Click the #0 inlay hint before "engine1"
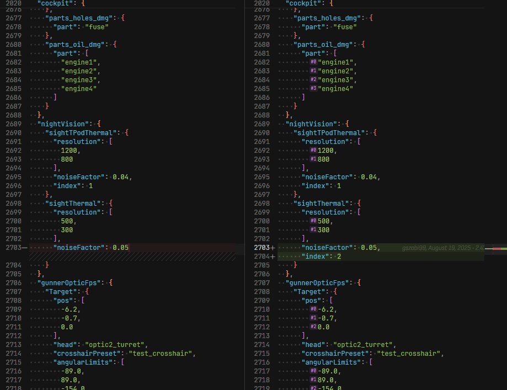 click(313, 62)
